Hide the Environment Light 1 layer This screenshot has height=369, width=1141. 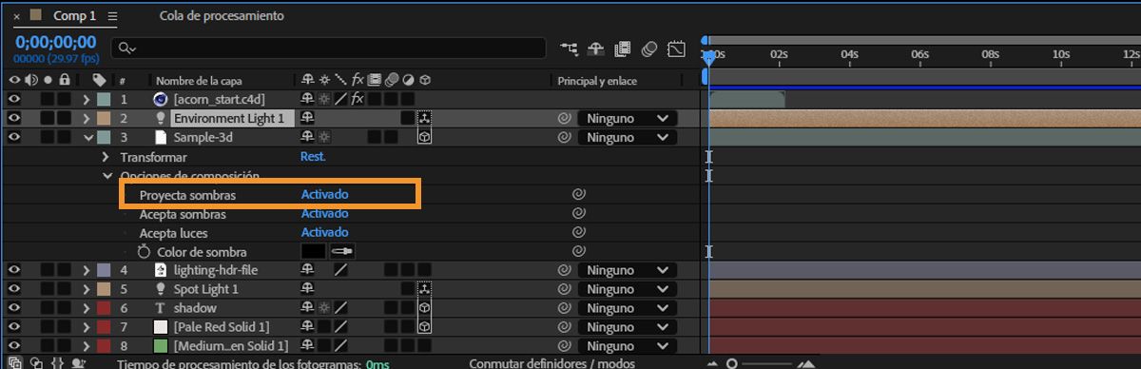click(14, 118)
